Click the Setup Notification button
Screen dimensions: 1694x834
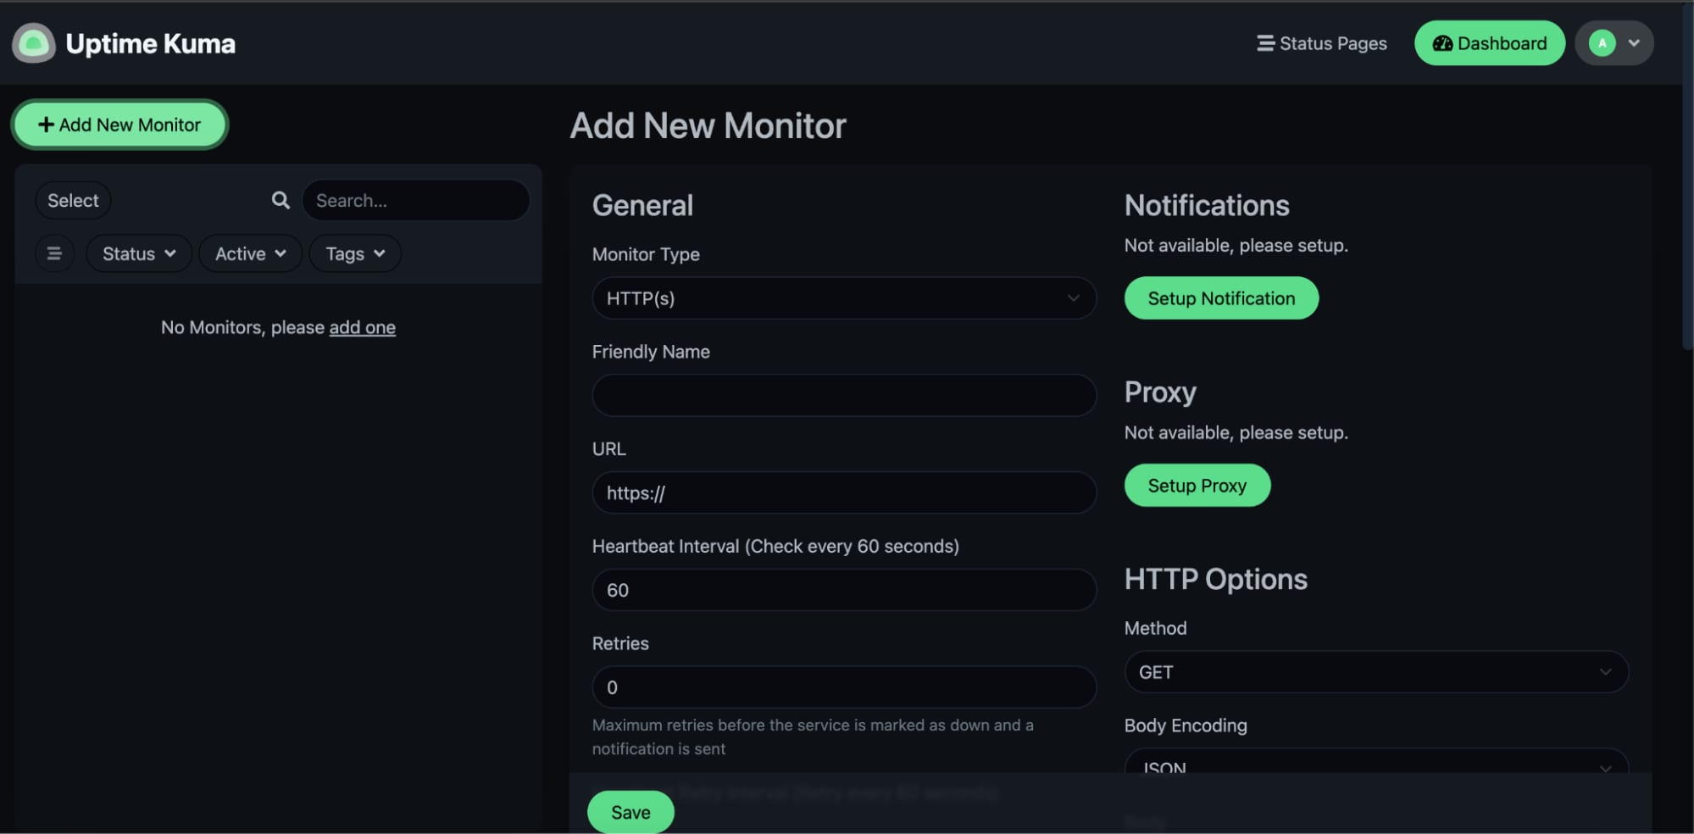click(x=1220, y=297)
